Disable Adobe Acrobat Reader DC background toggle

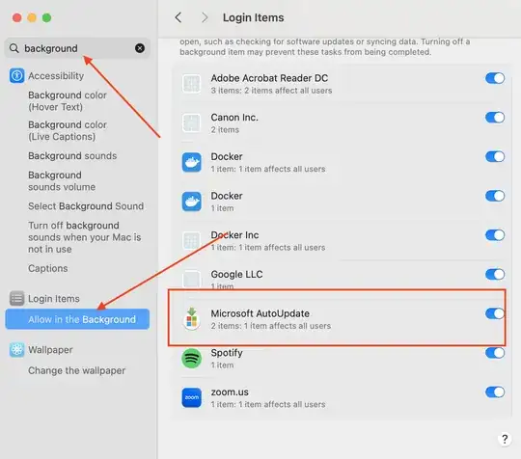coord(495,78)
